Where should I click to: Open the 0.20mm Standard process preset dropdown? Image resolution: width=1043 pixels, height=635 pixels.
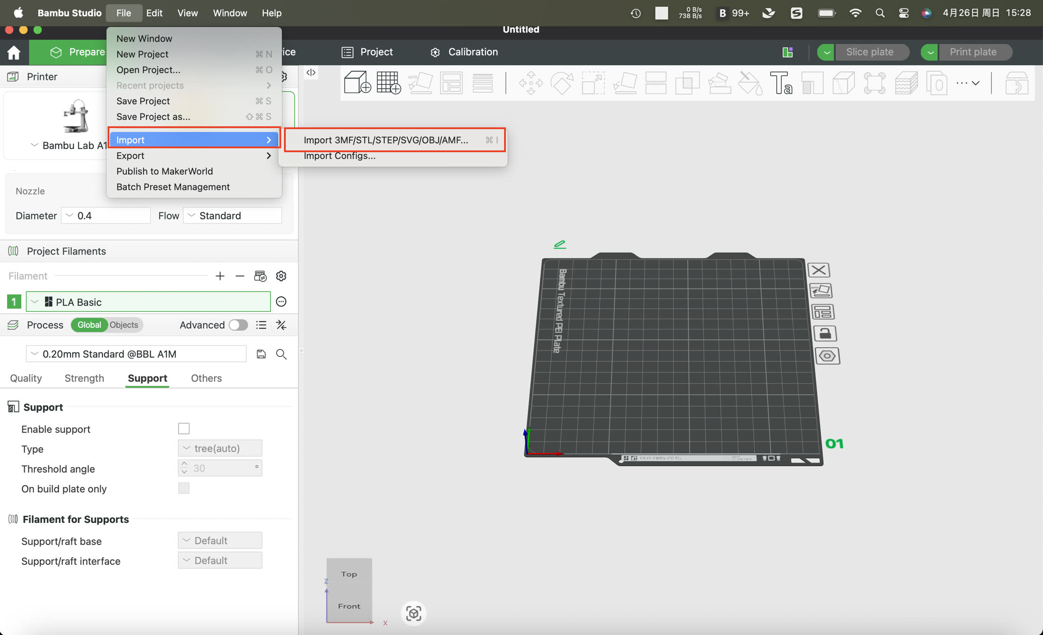136,354
